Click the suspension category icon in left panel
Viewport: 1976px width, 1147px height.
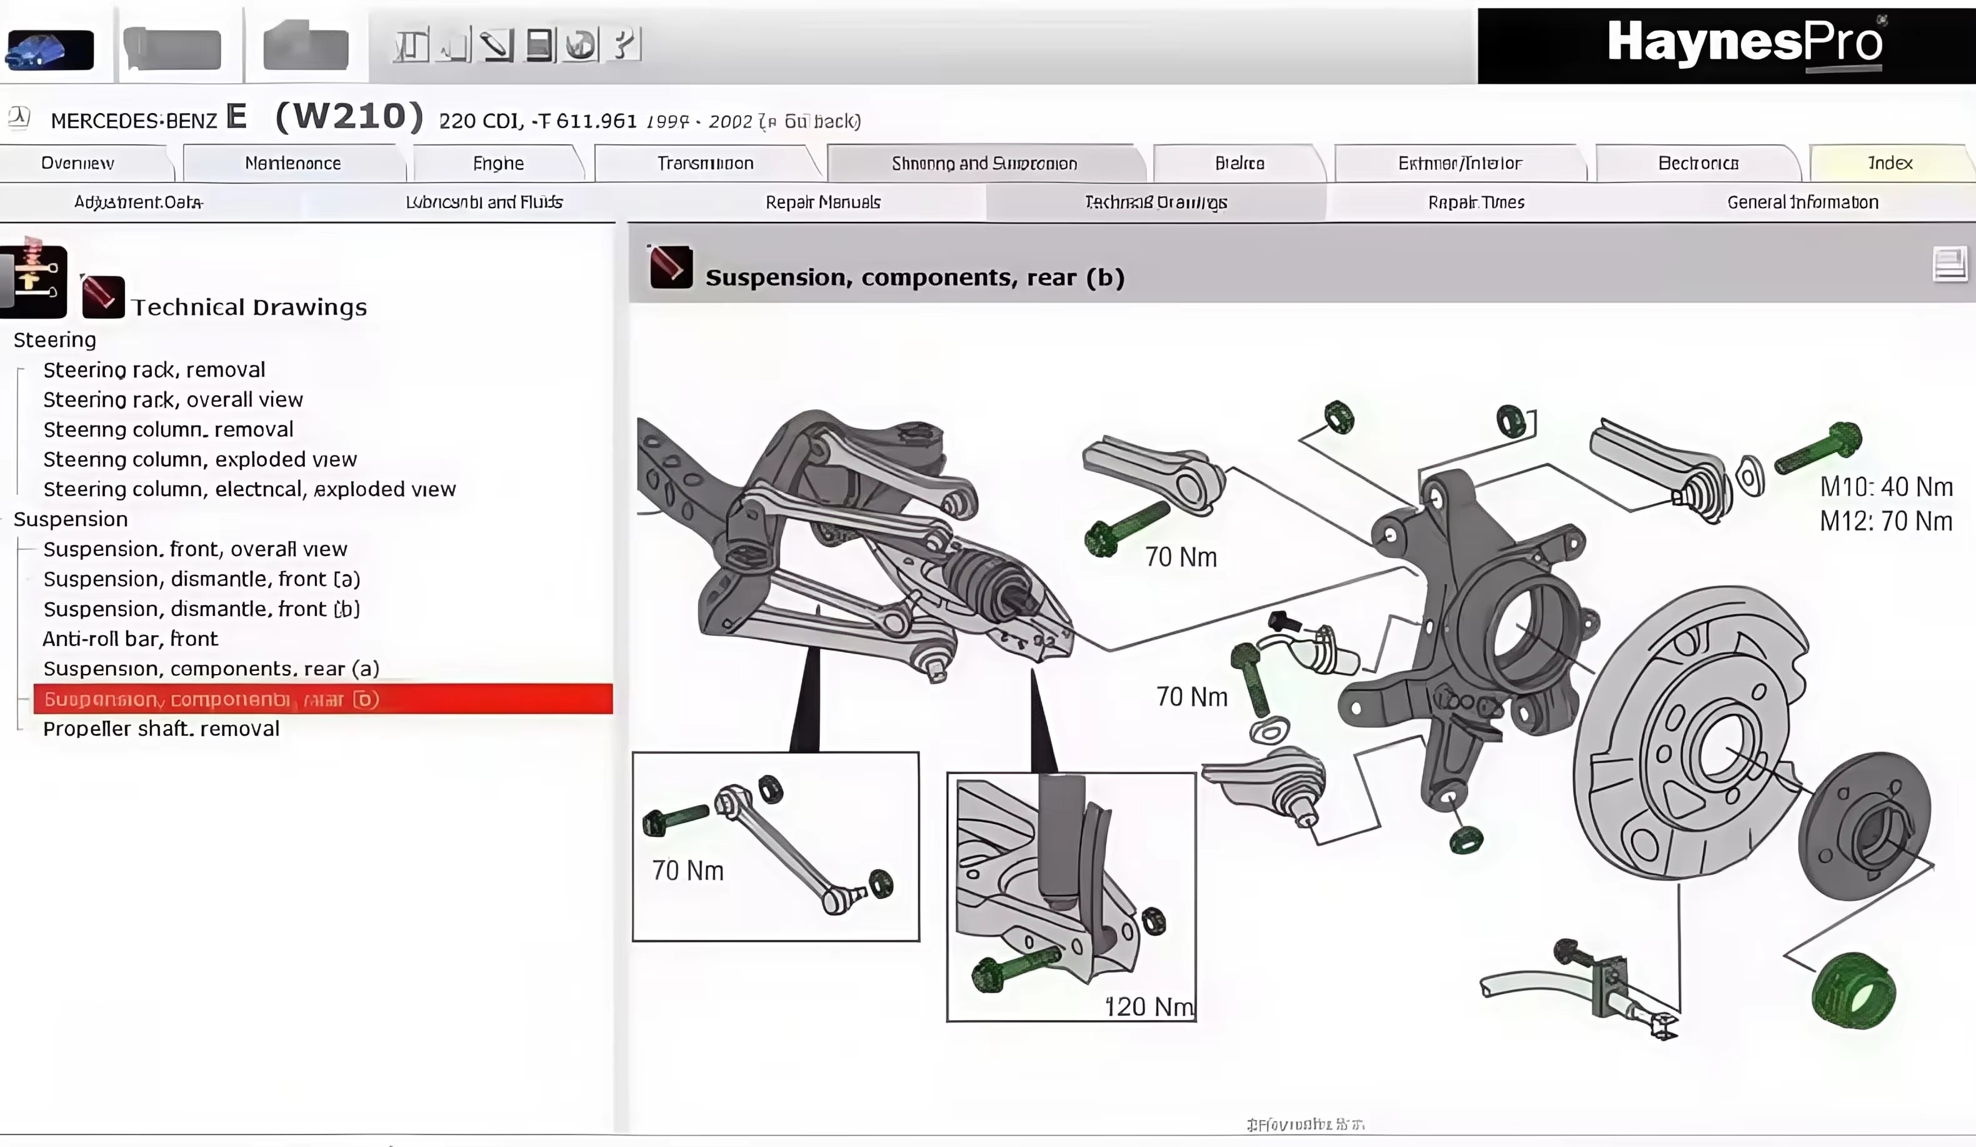point(33,279)
